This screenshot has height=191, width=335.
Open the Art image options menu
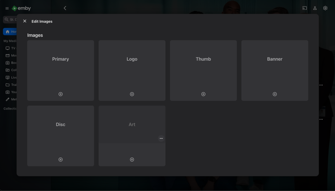[161, 138]
